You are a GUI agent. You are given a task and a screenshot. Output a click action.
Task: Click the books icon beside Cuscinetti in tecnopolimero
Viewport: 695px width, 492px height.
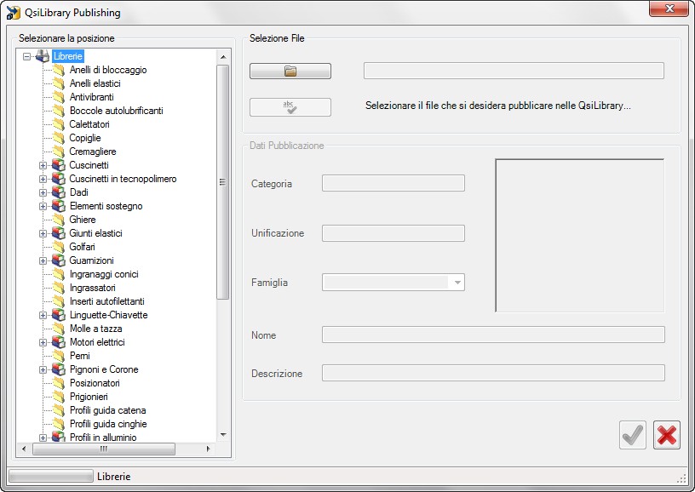(59, 179)
